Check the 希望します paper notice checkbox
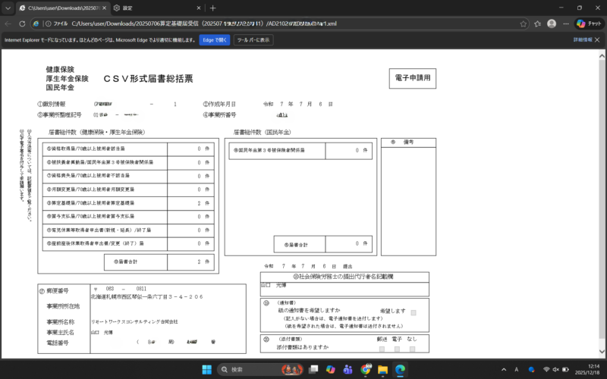The width and height of the screenshot is (607, 379). click(x=414, y=312)
